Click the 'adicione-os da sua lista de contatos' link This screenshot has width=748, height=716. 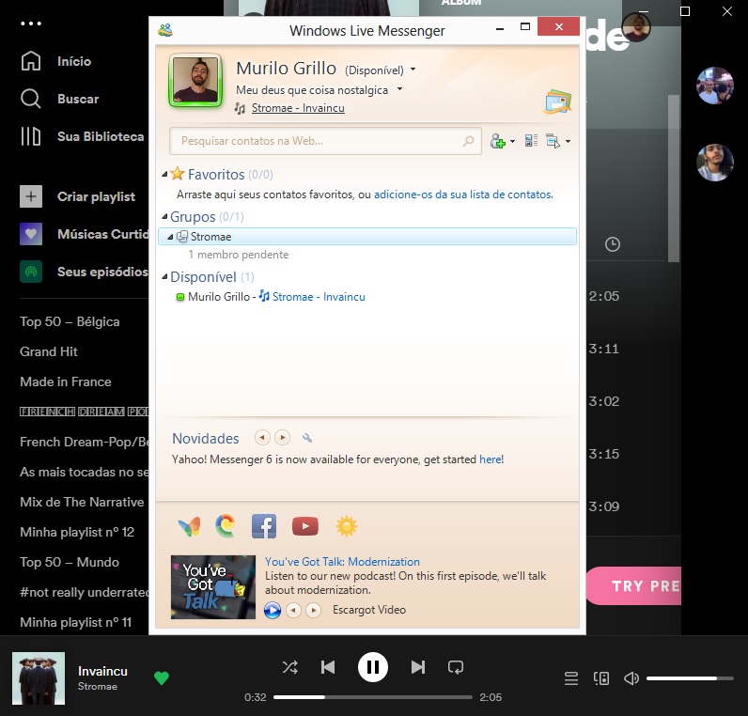(462, 195)
